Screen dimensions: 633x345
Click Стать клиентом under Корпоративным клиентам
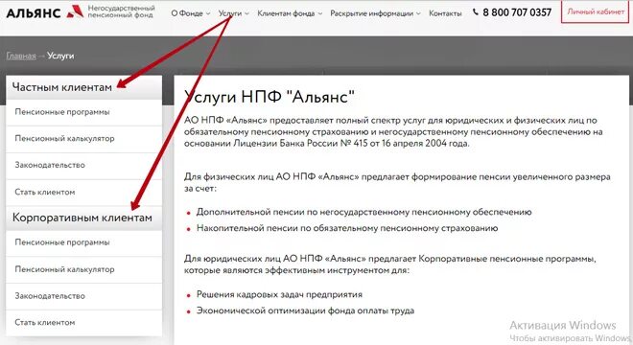point(84,323)
